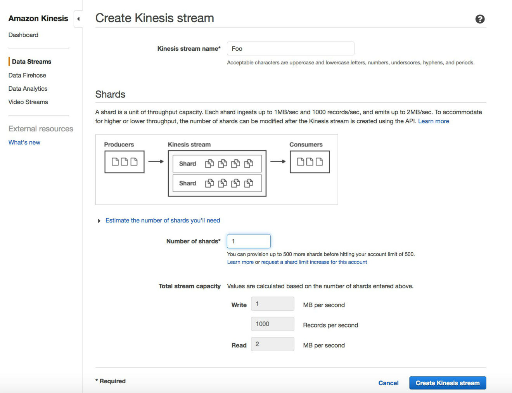Image resolution: width=512 pixels, height=393 pixels.
Task: Click the Number of shards field
Action: [x=249, y=241]
